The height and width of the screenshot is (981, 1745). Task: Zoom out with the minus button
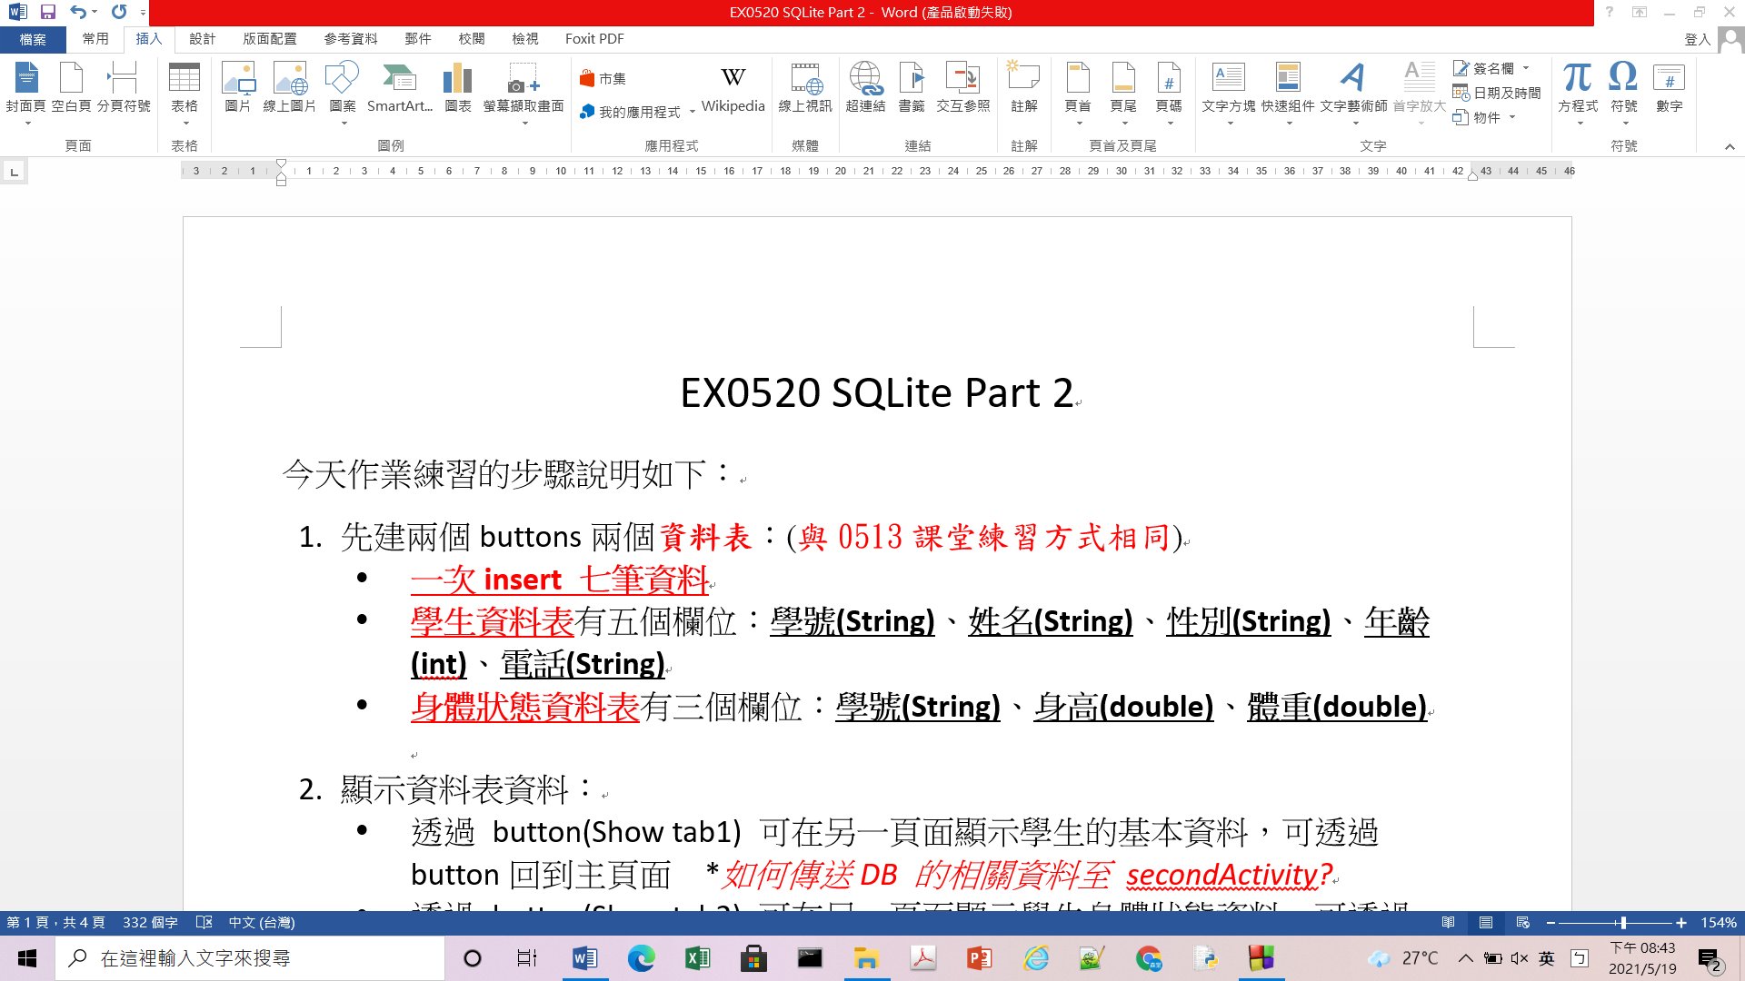click(1551, 922)
